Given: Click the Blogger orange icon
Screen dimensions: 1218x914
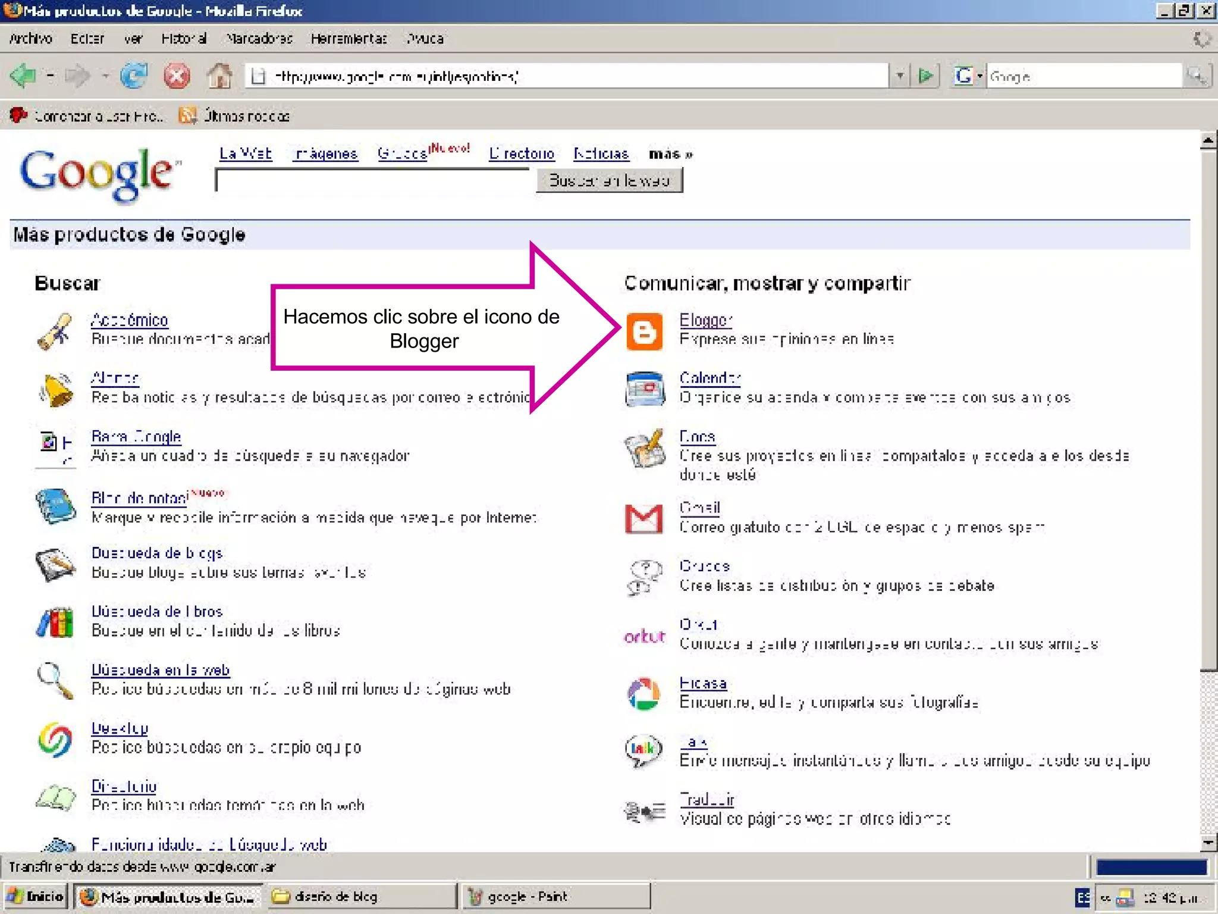Looking at the screenshot, I should tap(644, 331).
